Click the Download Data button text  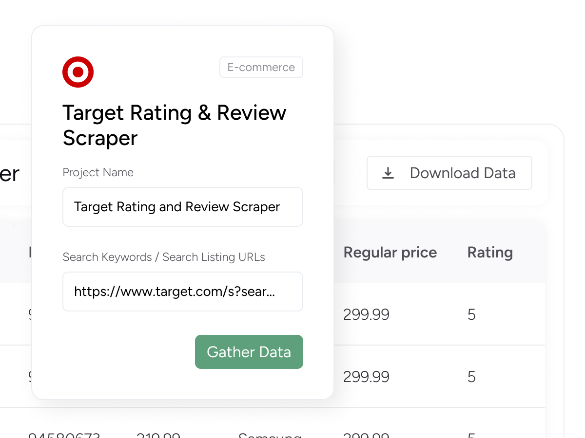coord(462,173)
